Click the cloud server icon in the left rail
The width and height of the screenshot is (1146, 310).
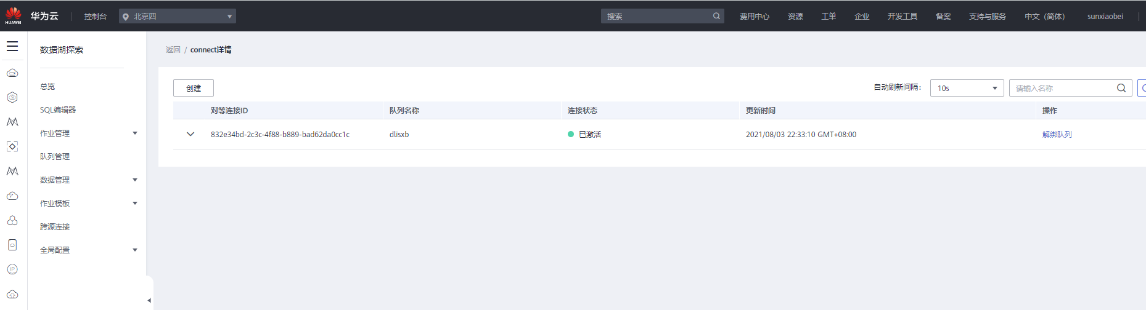(x=12, y=73)
